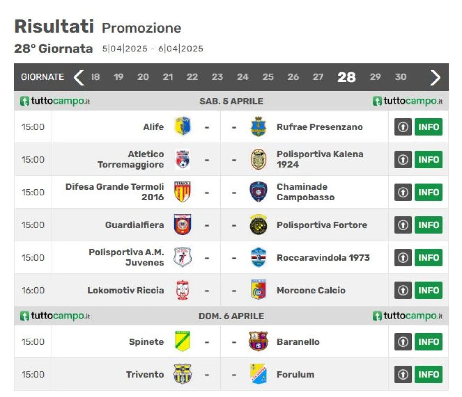Switch to giornata 18

click(95, 77)
